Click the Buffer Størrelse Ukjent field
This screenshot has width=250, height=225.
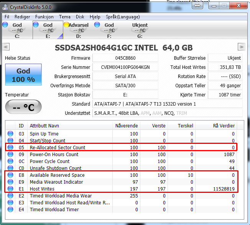pyautogui.click(x=225, y=58)
